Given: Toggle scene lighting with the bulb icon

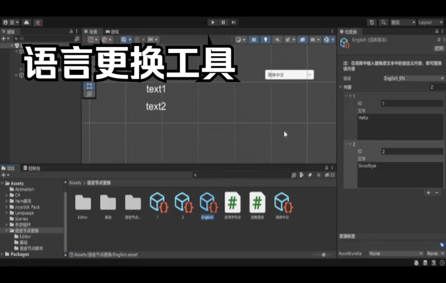Looking at the screenshot, I should click(265, 40).
